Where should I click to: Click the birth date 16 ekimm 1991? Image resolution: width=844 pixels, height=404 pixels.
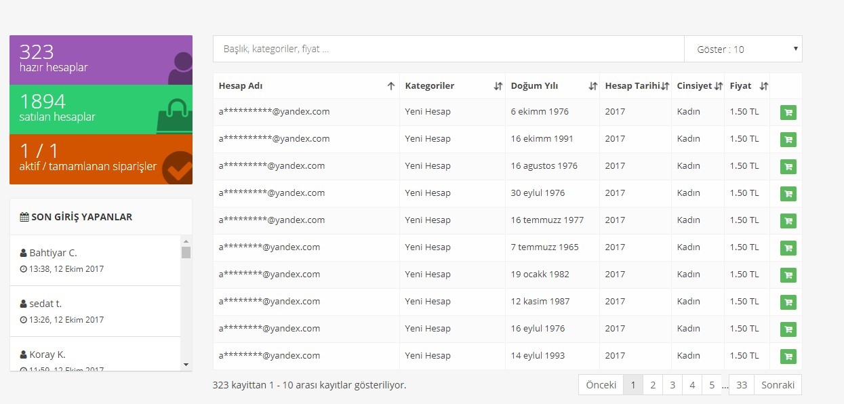point(542,139)
